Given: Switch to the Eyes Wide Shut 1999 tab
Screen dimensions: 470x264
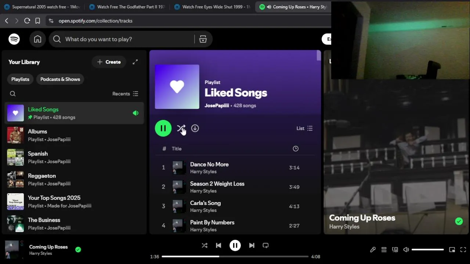Looking at the screenshot, I should tap(213, 7).
